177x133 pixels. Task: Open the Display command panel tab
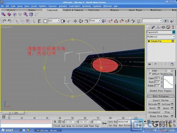click(168, 27)
